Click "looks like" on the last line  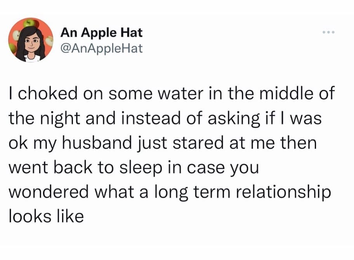(47, 217)
